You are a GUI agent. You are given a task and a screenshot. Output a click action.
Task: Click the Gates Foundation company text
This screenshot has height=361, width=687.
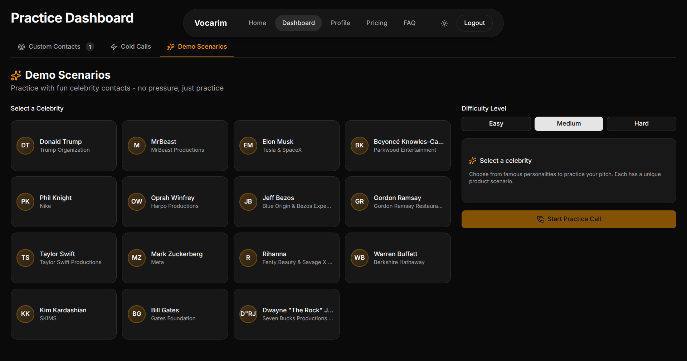pyautogui.click(x=173, y=318)
